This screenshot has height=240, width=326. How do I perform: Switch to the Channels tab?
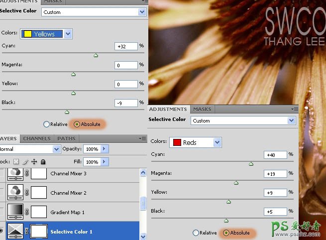37,138
